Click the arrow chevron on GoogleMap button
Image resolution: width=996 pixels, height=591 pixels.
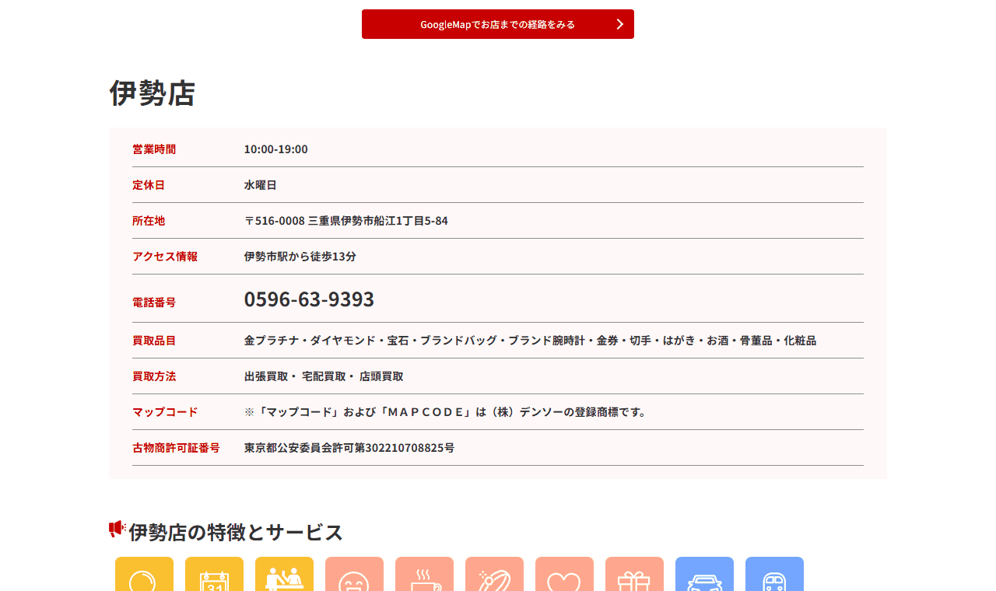tap(620, 24)
